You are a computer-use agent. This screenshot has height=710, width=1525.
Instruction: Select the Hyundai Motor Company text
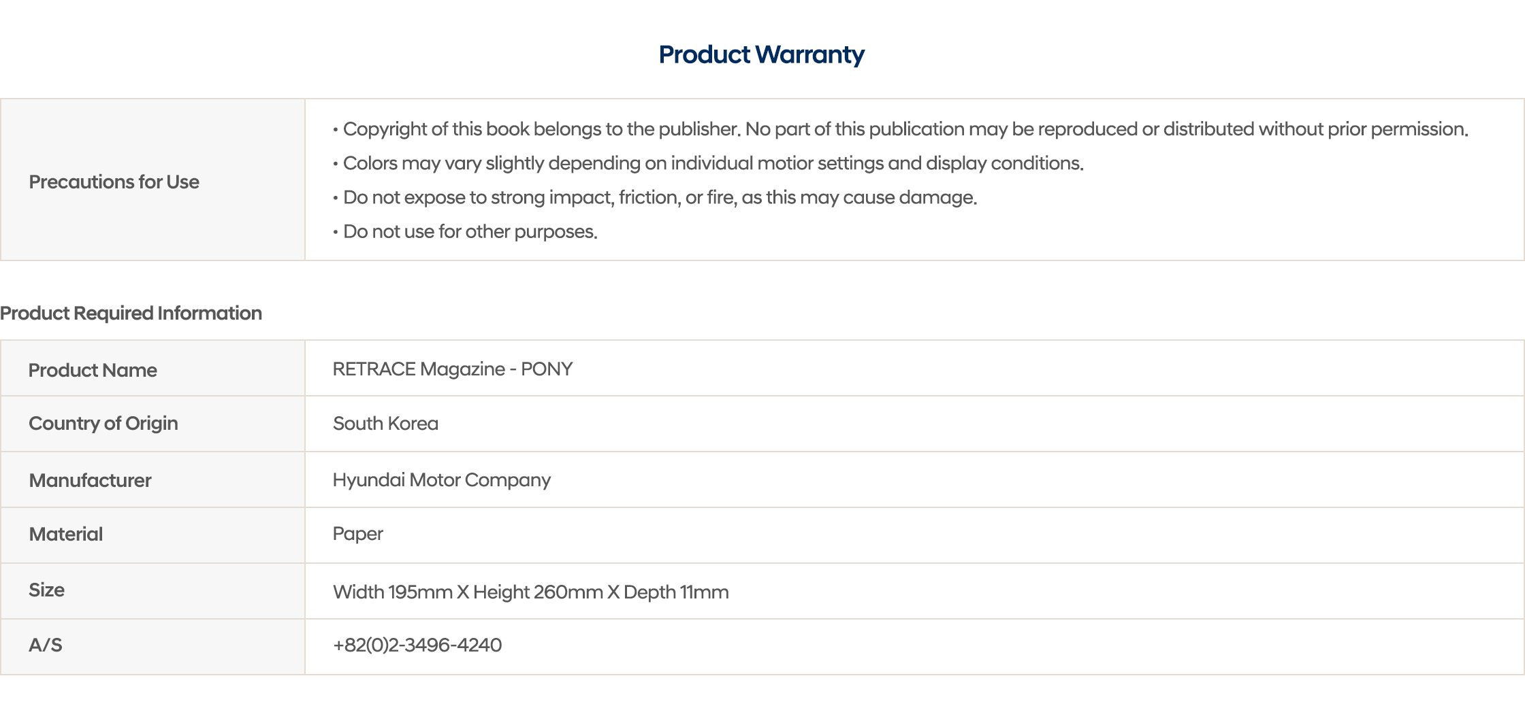click(441, 479)
